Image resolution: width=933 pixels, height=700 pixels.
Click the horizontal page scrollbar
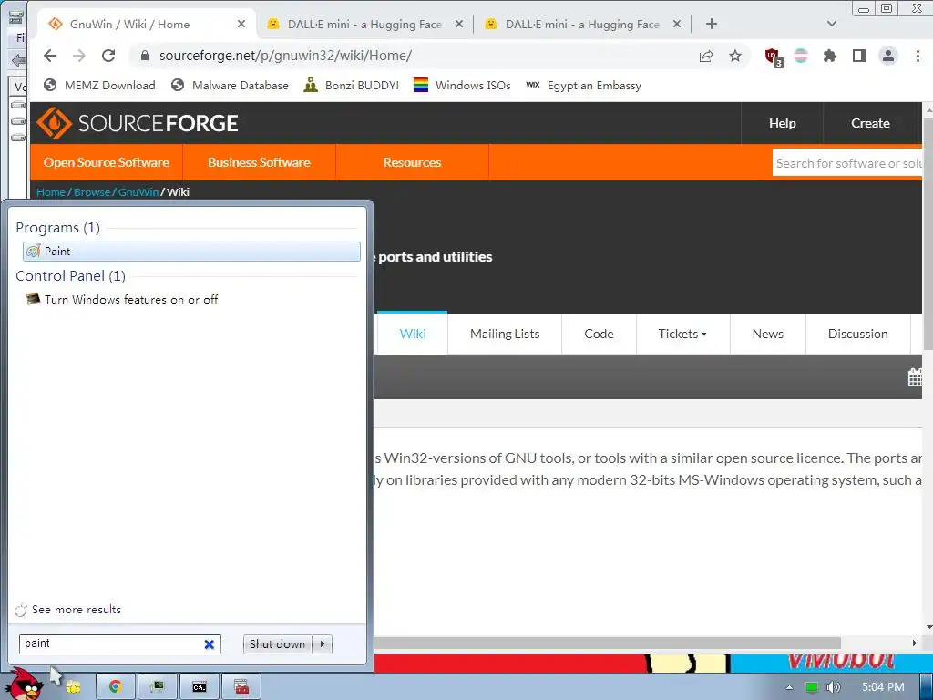607,643
